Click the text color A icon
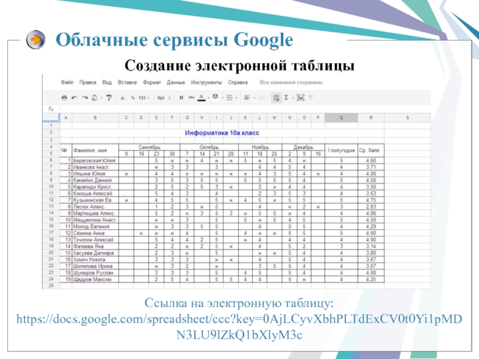The height and width of the screenshot is (359, 479). tap(201, 98)
